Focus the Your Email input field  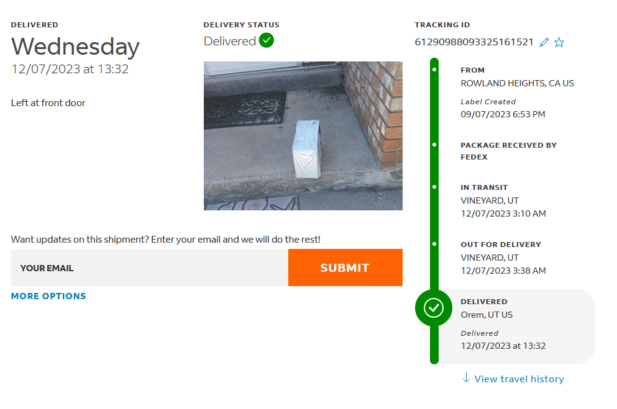[x=150, y=267]
